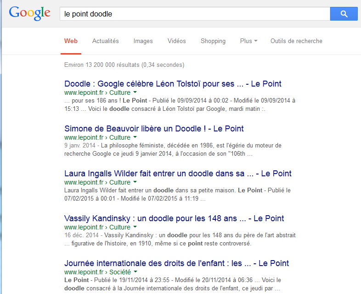The image size is (361, 294).
Task: Expand the URL arrow under Simone de Beauvoir result
Action: [x=135, y=137]
